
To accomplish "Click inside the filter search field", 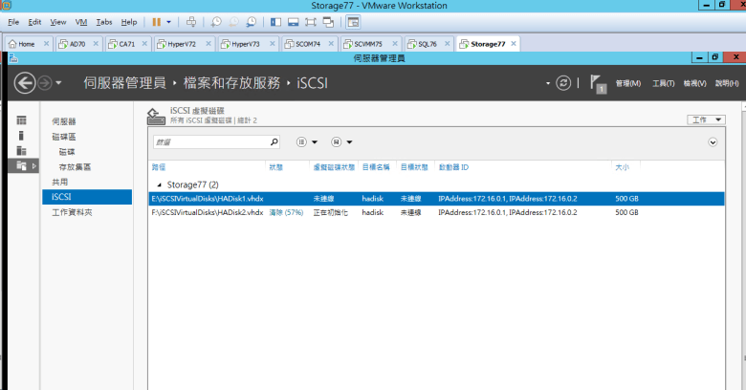I will (210, 141).
